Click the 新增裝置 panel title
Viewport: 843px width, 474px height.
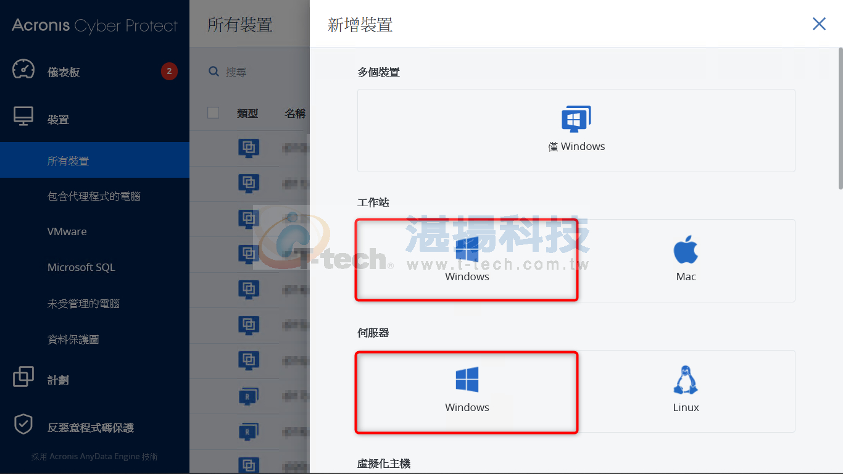coord(360,25)
